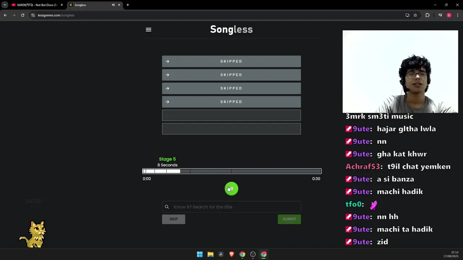Click chat message 'a si banza'

(395, 179)
